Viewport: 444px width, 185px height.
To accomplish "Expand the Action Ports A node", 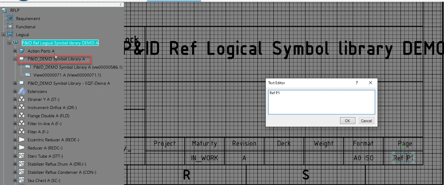I will point(15,51).
